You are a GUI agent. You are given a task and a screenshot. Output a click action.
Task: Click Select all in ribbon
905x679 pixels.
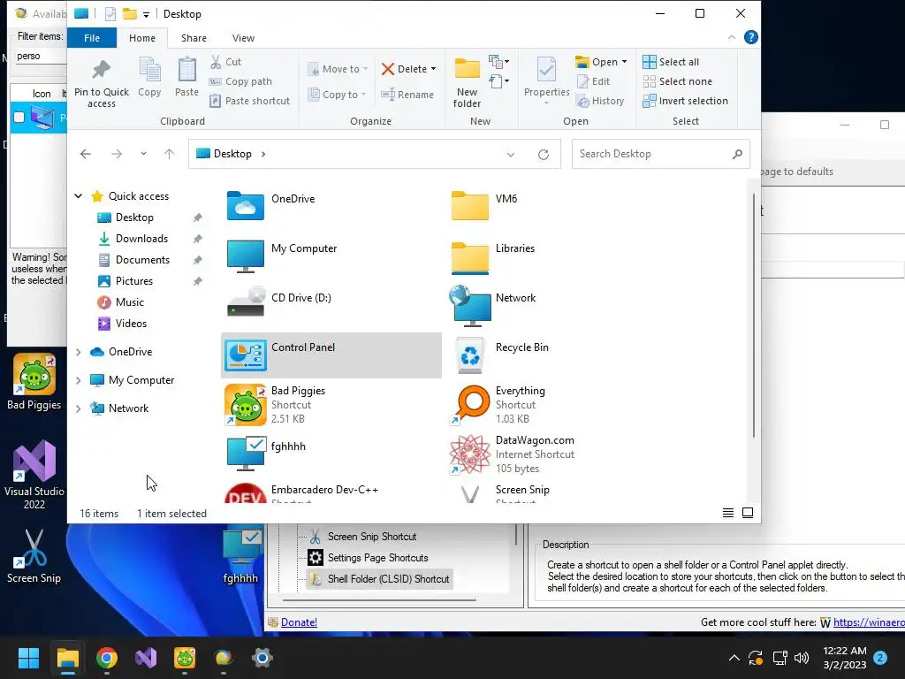click(x=671, y=62)
